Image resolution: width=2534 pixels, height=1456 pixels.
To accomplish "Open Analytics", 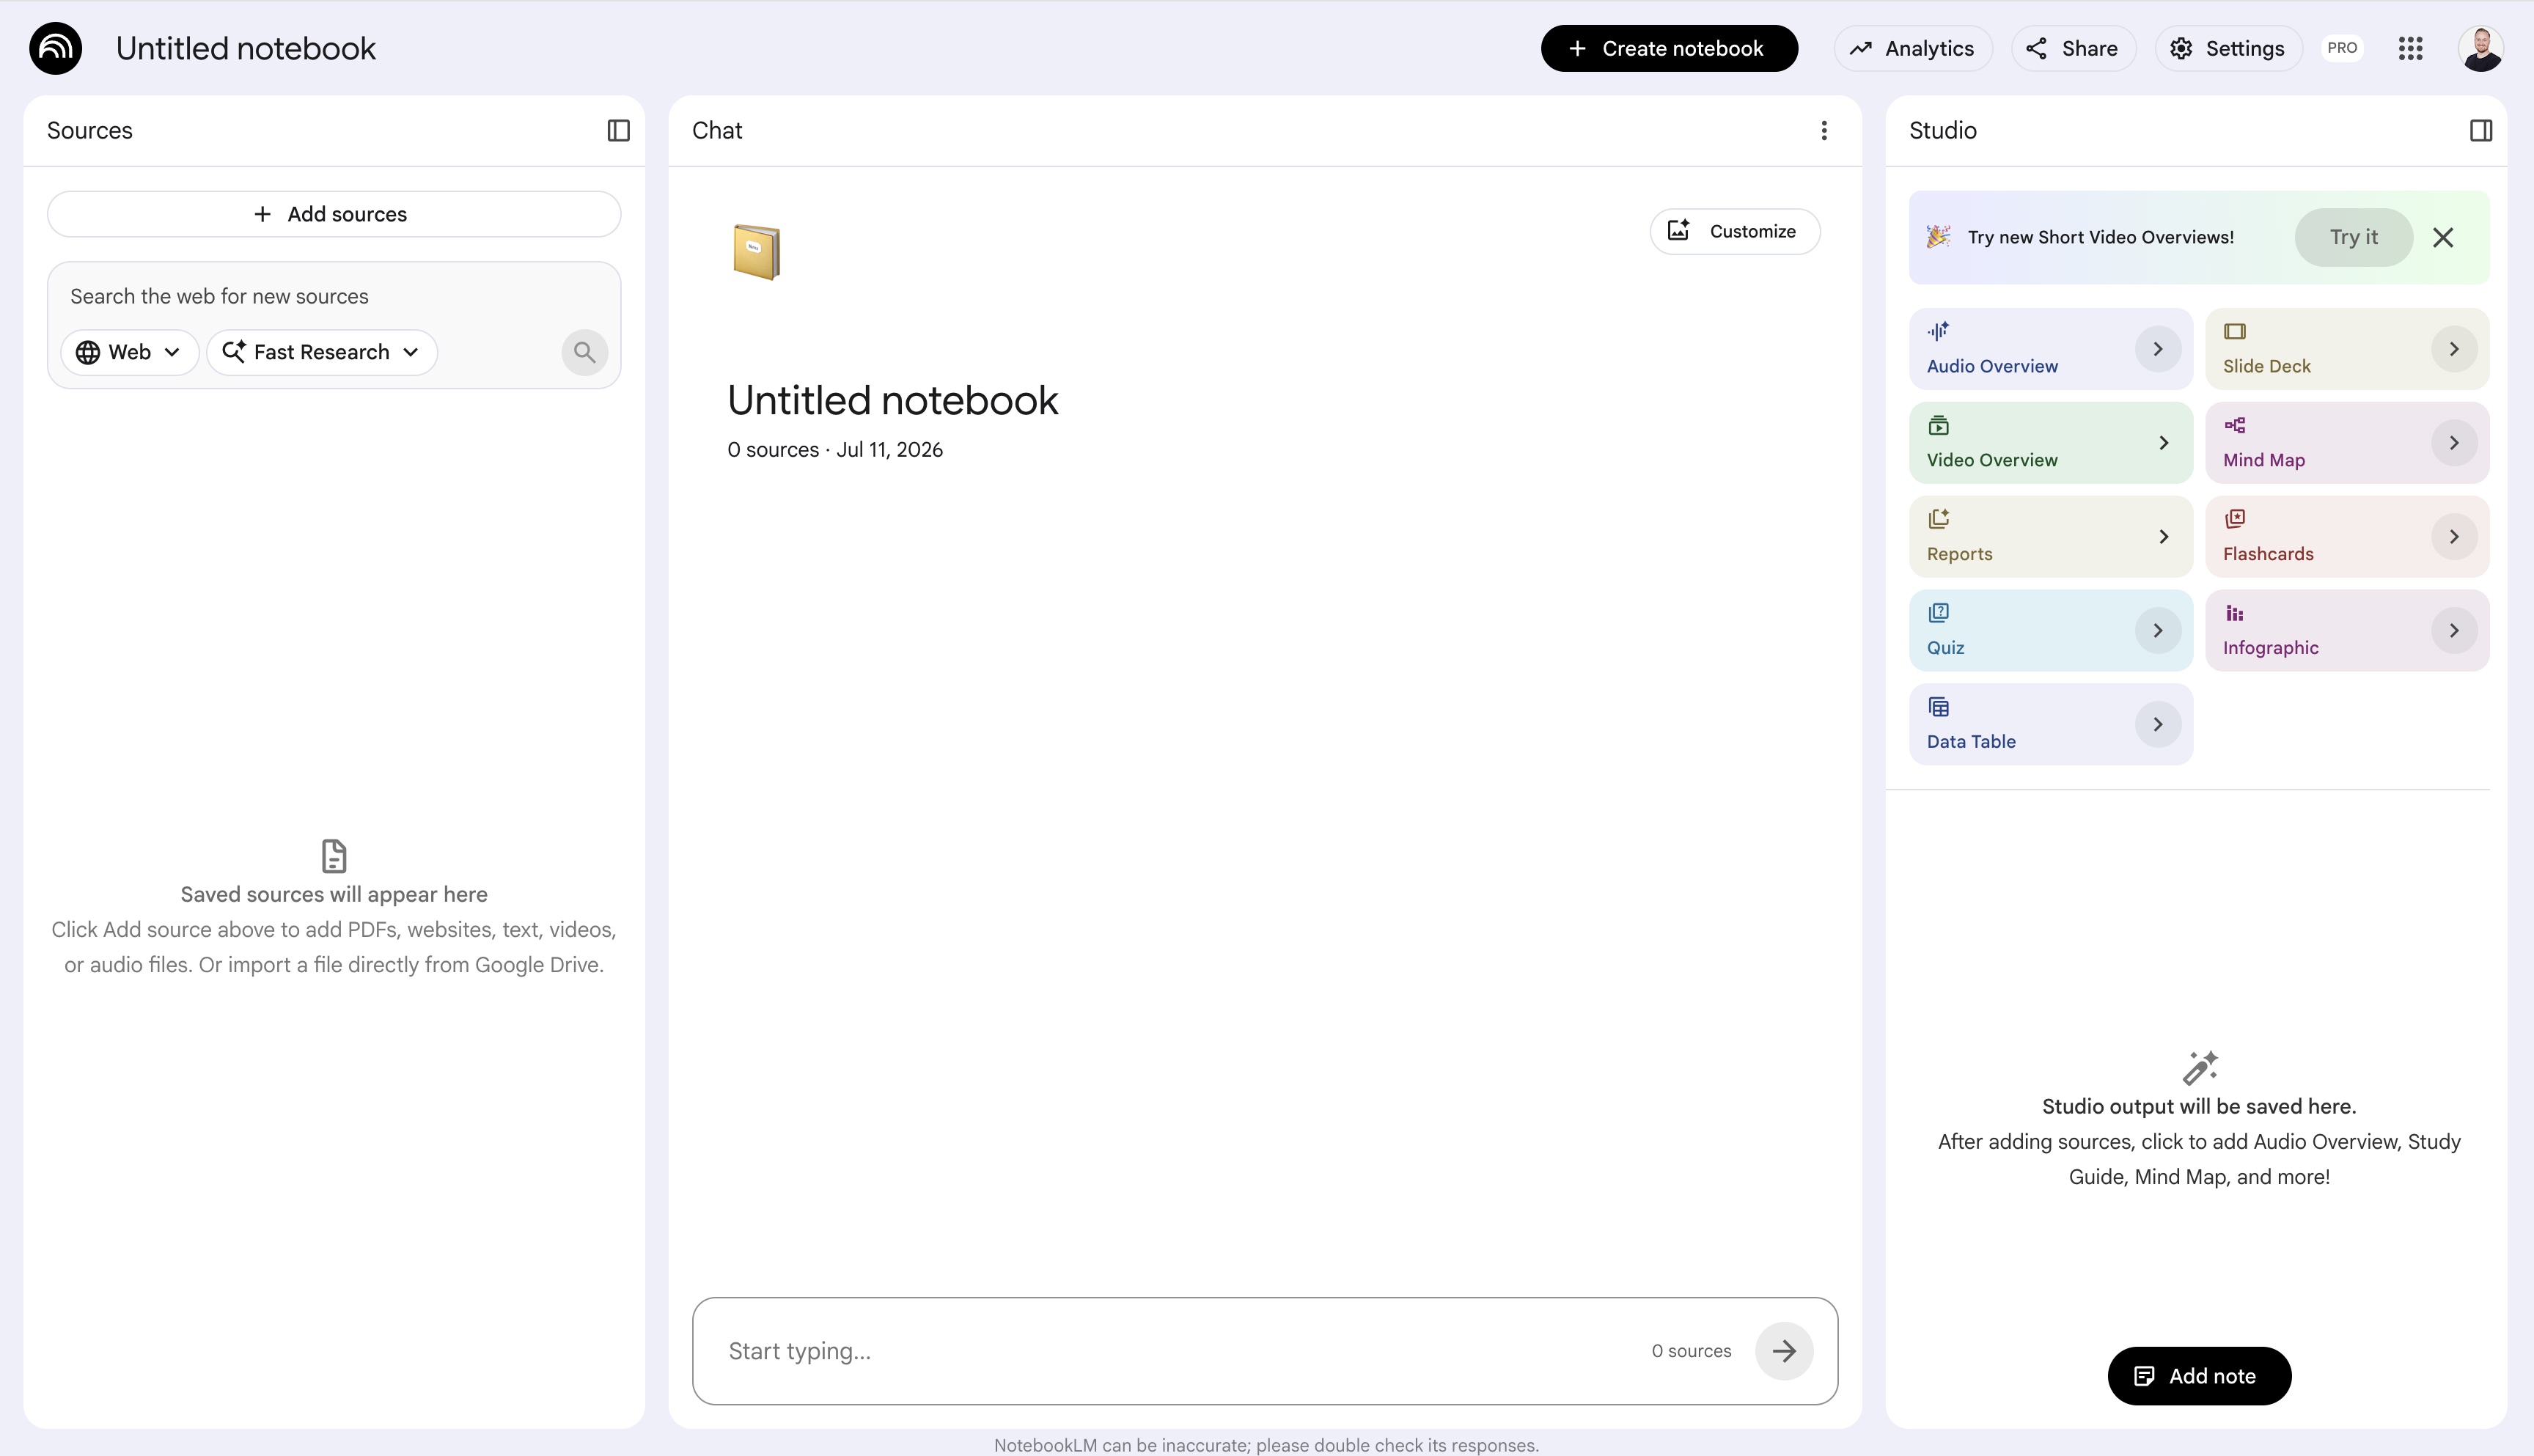I will (1912, 48).
